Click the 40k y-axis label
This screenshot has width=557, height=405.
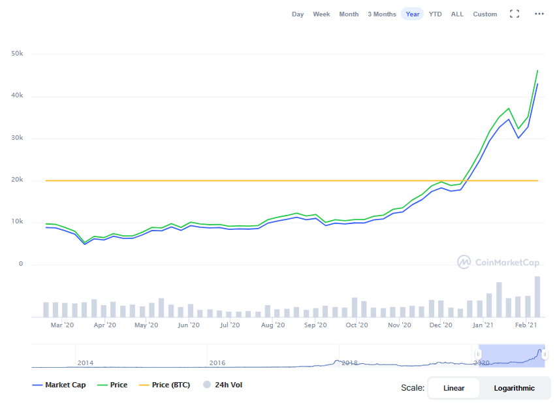pos(17,95)
